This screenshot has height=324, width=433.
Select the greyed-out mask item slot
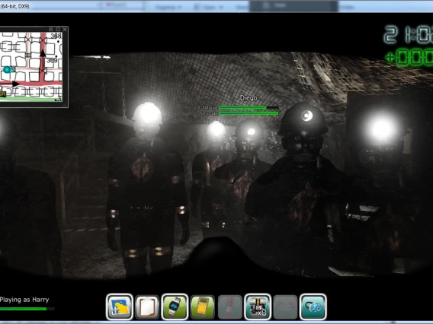[285, 307]
